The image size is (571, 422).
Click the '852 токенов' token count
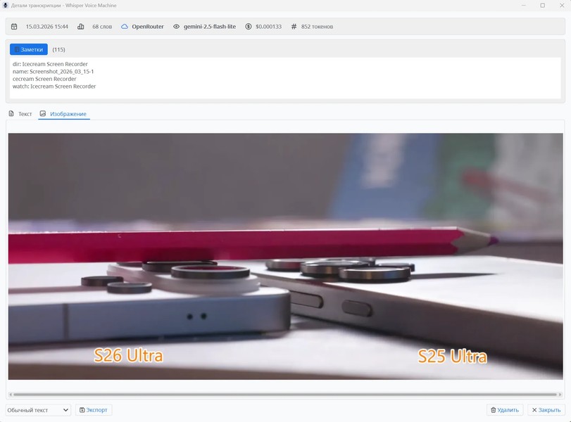coord(317,27)
